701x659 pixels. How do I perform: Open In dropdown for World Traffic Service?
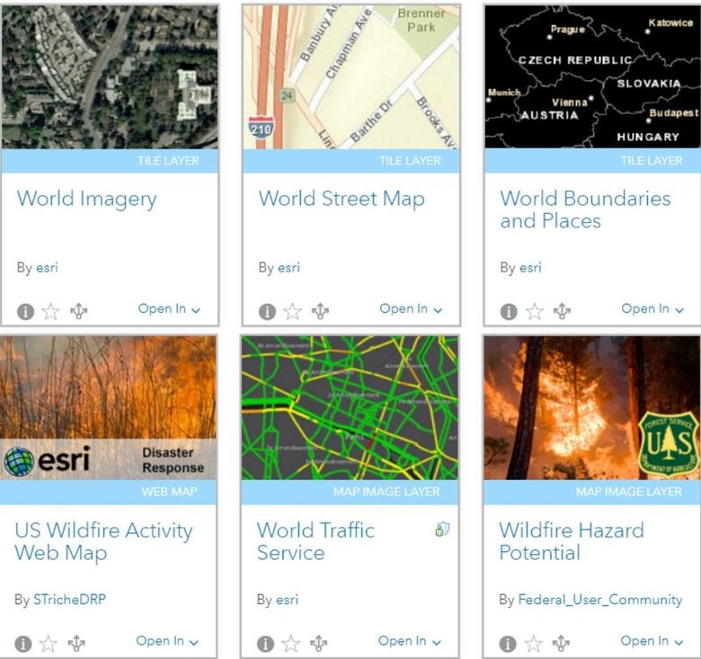(x=410, y=641)
